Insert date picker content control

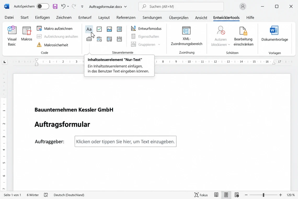click(x=119, y=39)
